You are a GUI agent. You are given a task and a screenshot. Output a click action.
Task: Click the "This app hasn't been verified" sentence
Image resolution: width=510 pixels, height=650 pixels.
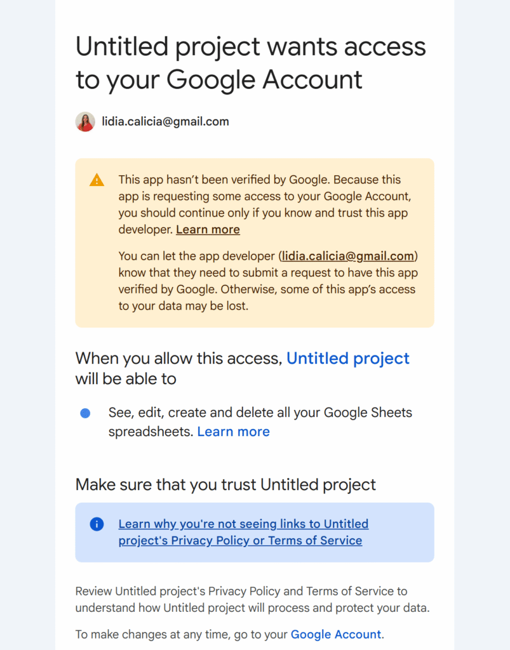point(259,180)
